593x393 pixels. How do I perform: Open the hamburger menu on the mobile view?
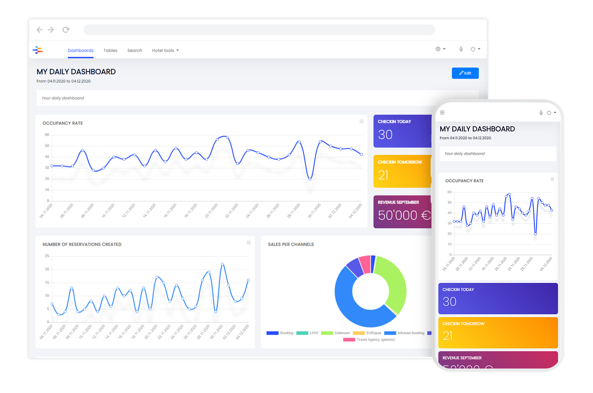tap(442, 113)
